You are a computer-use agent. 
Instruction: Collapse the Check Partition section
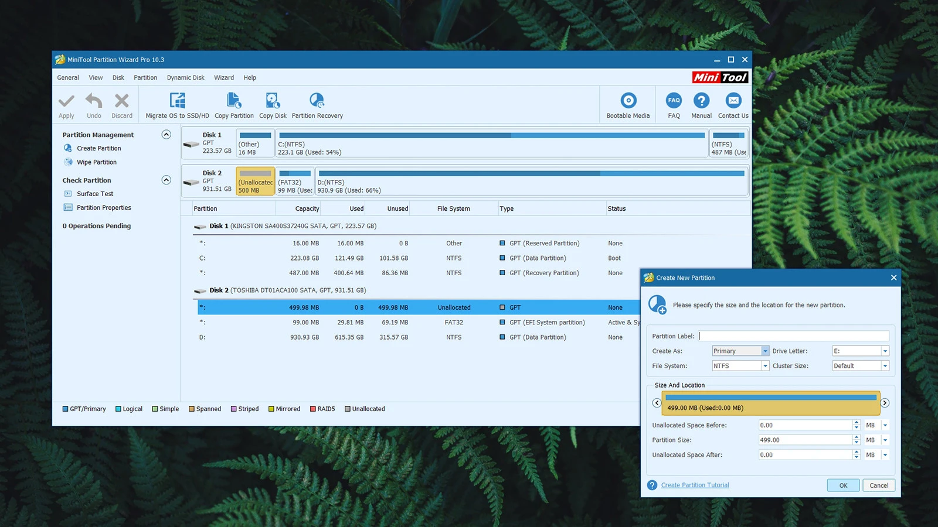166,180
